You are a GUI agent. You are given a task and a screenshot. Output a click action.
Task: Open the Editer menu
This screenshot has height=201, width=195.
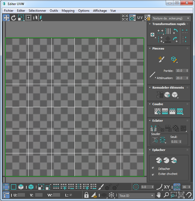tap(21, 11)
